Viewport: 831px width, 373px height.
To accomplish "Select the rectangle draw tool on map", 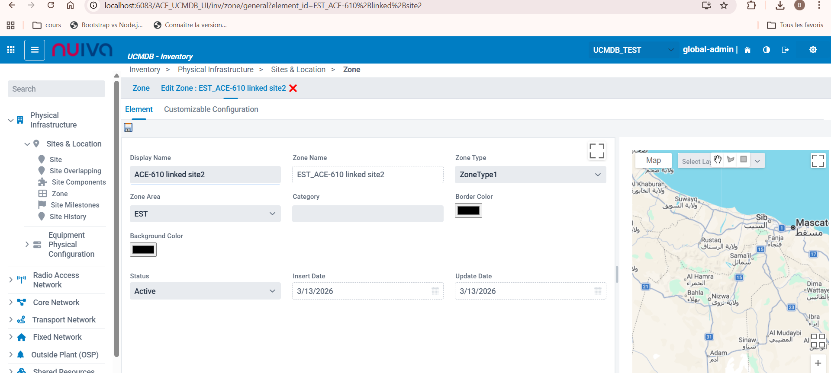I will (744, 159).
